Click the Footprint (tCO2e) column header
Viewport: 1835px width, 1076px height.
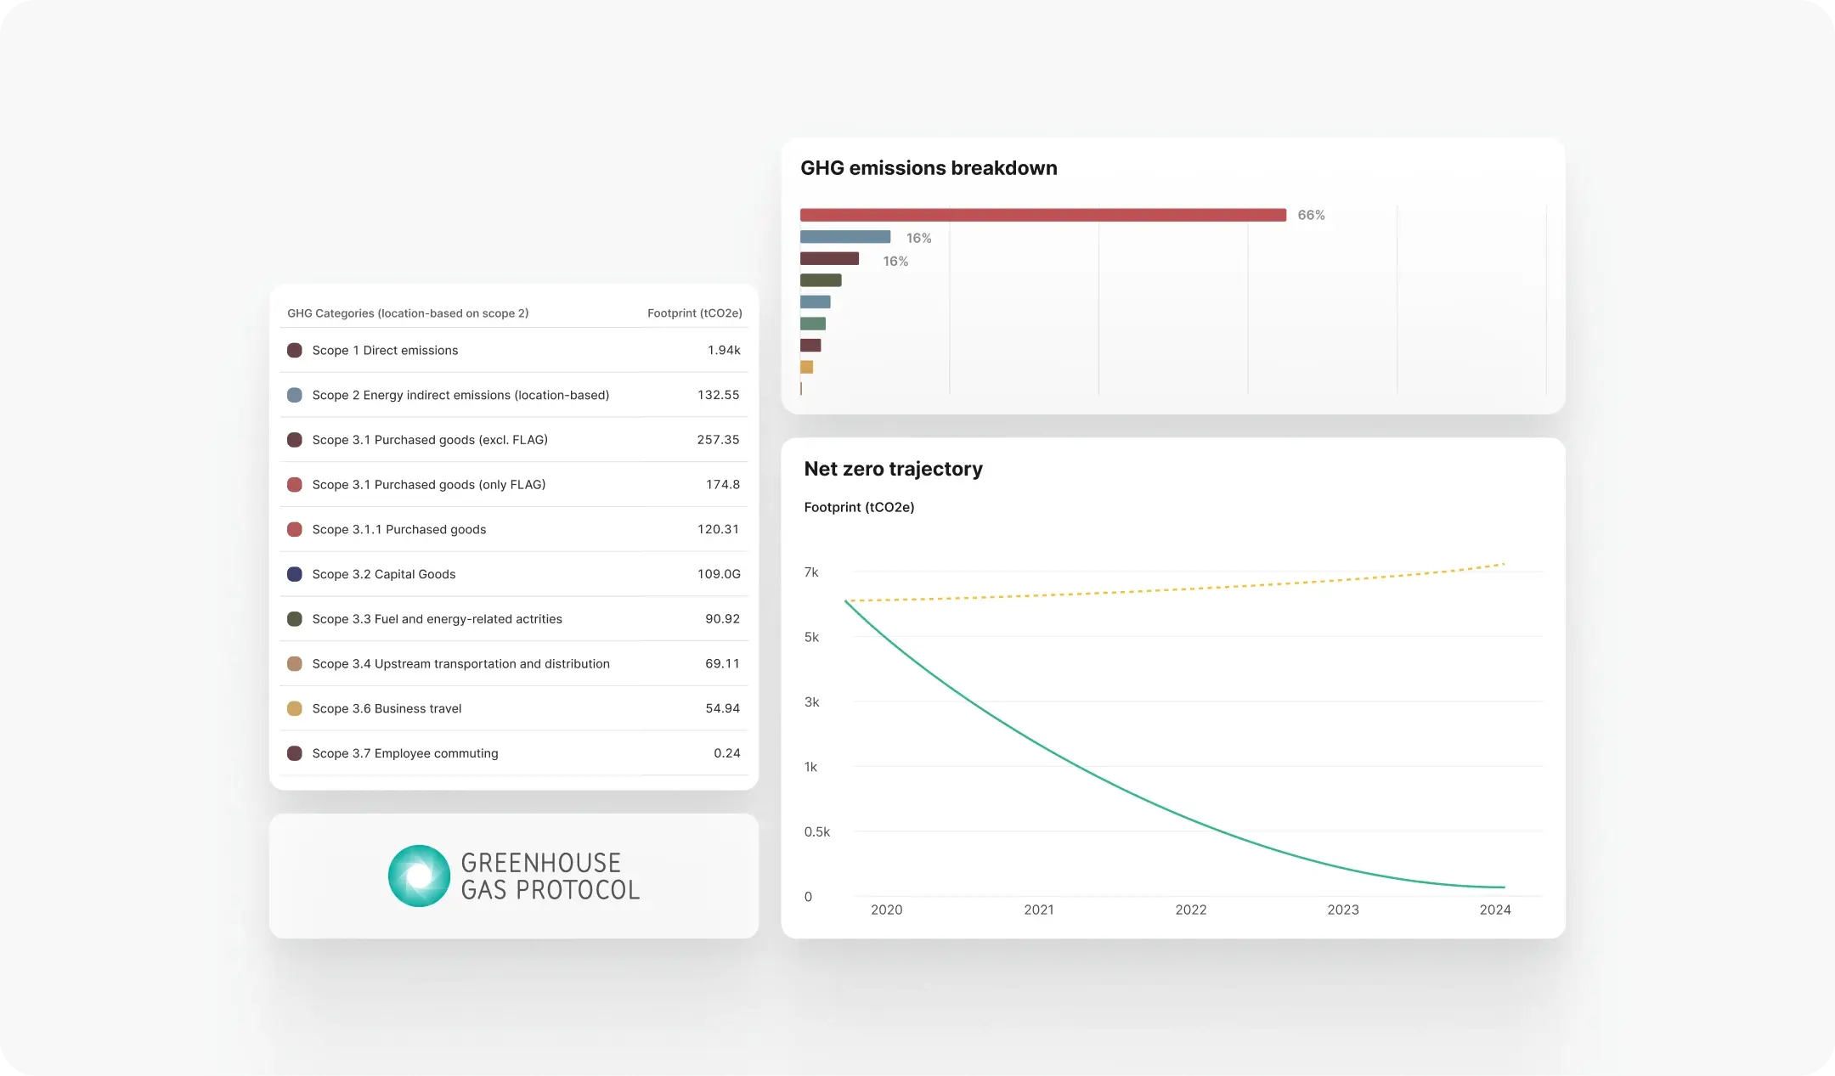click(x=695, y=313)
